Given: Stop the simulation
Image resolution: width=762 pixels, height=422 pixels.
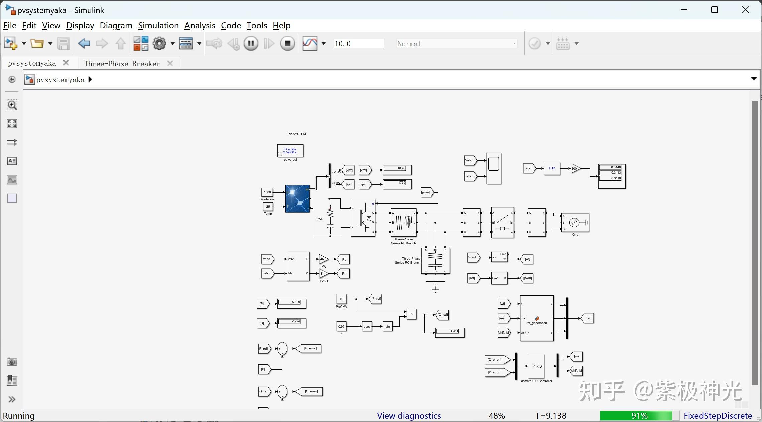Looking at the screenshot, I should [287, 43].
